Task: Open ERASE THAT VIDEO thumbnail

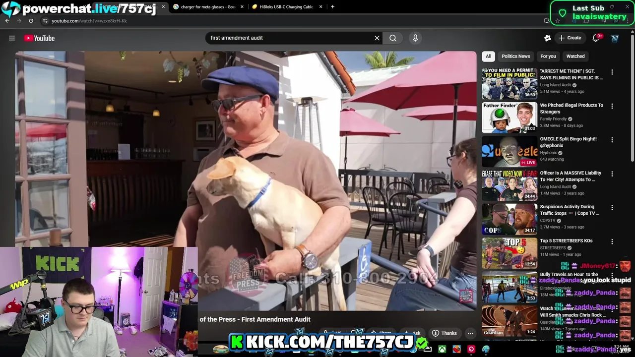Action: click(509, 185)
